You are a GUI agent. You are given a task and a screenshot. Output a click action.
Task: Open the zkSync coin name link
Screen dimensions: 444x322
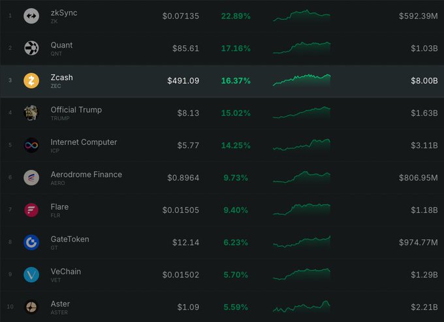pyautogui.click(x=64, y=13)
